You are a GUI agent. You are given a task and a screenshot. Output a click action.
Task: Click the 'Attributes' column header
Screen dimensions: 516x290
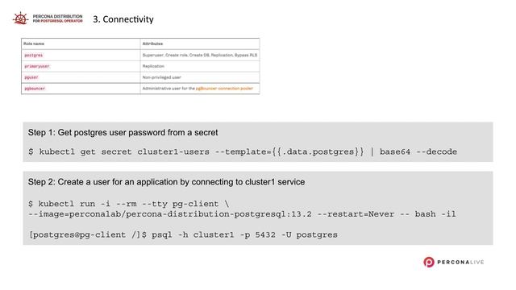coord(200,43)
